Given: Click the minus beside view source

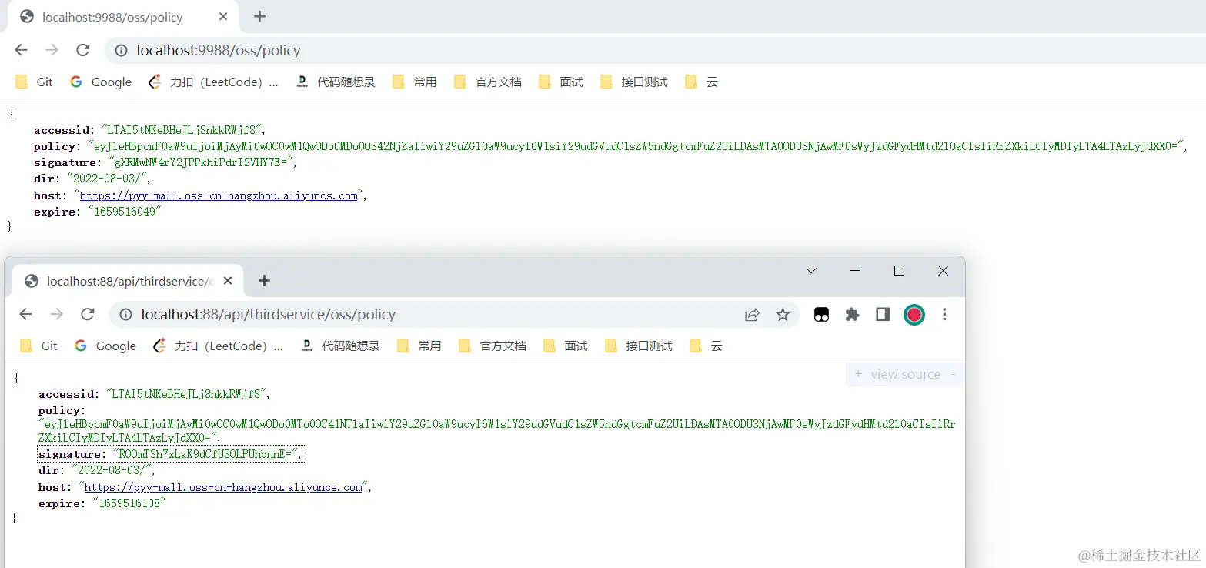Looking at the screenshot, I should pyautogui.click(x=954, y=374).
